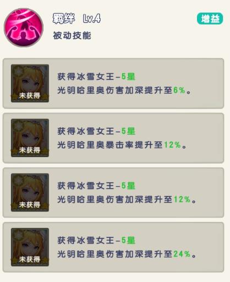Tap the pink 羁绊 skill icon

coord(24,28)
